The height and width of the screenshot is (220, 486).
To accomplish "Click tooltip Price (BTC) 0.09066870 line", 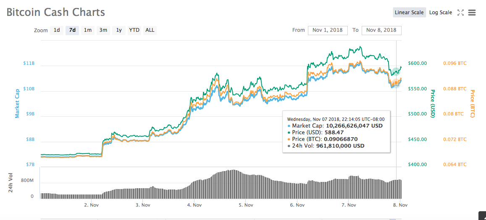I will click(322, 139).
